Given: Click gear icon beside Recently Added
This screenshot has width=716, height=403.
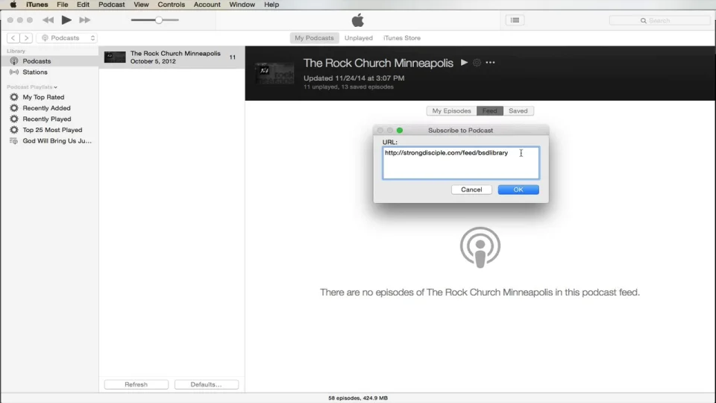Looking at the screenshot, I should coord(14,108).
